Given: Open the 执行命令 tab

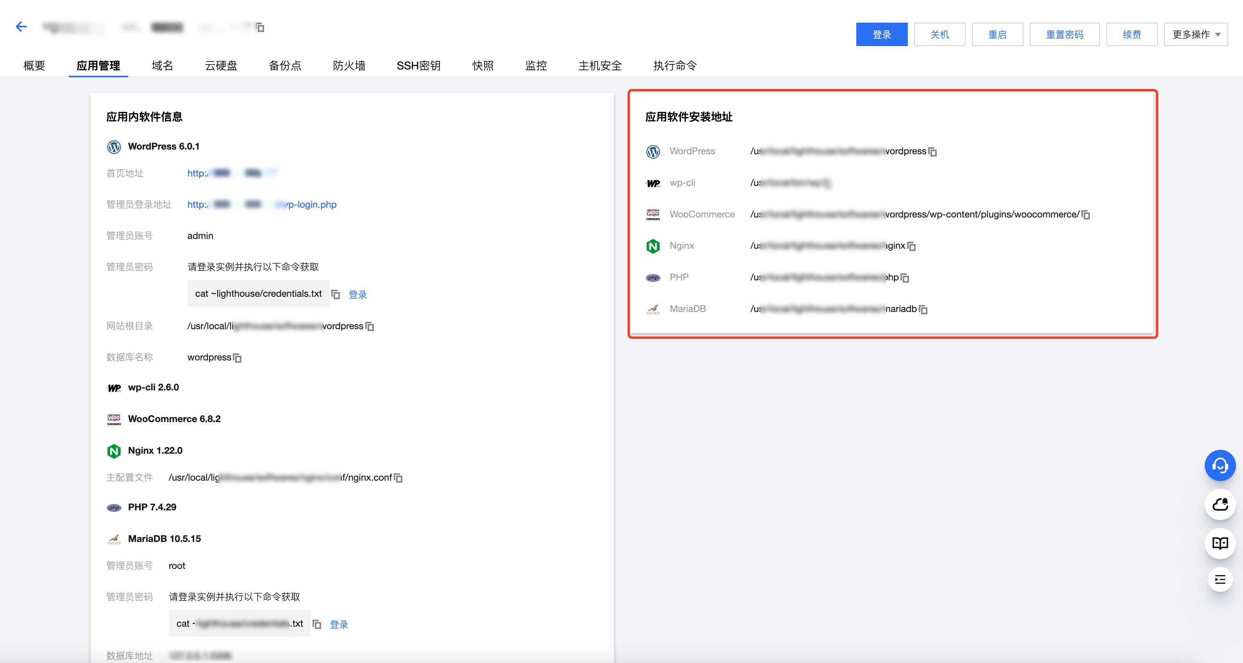Looking at the screenshot, I should click(675, 66).
